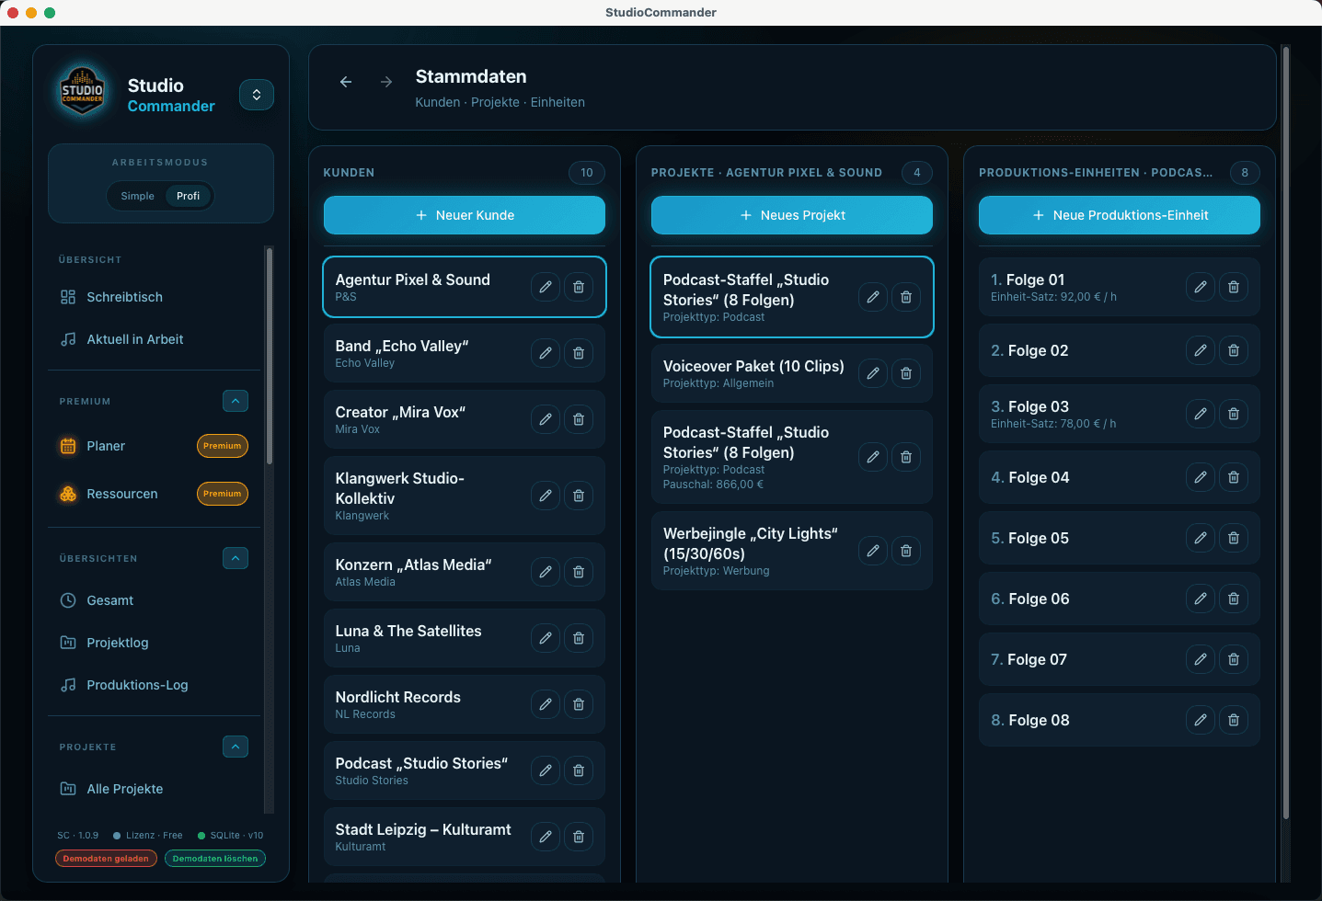Click the Demodaten löschen button
Screen dimensions: 1322x901
point(215,859)
